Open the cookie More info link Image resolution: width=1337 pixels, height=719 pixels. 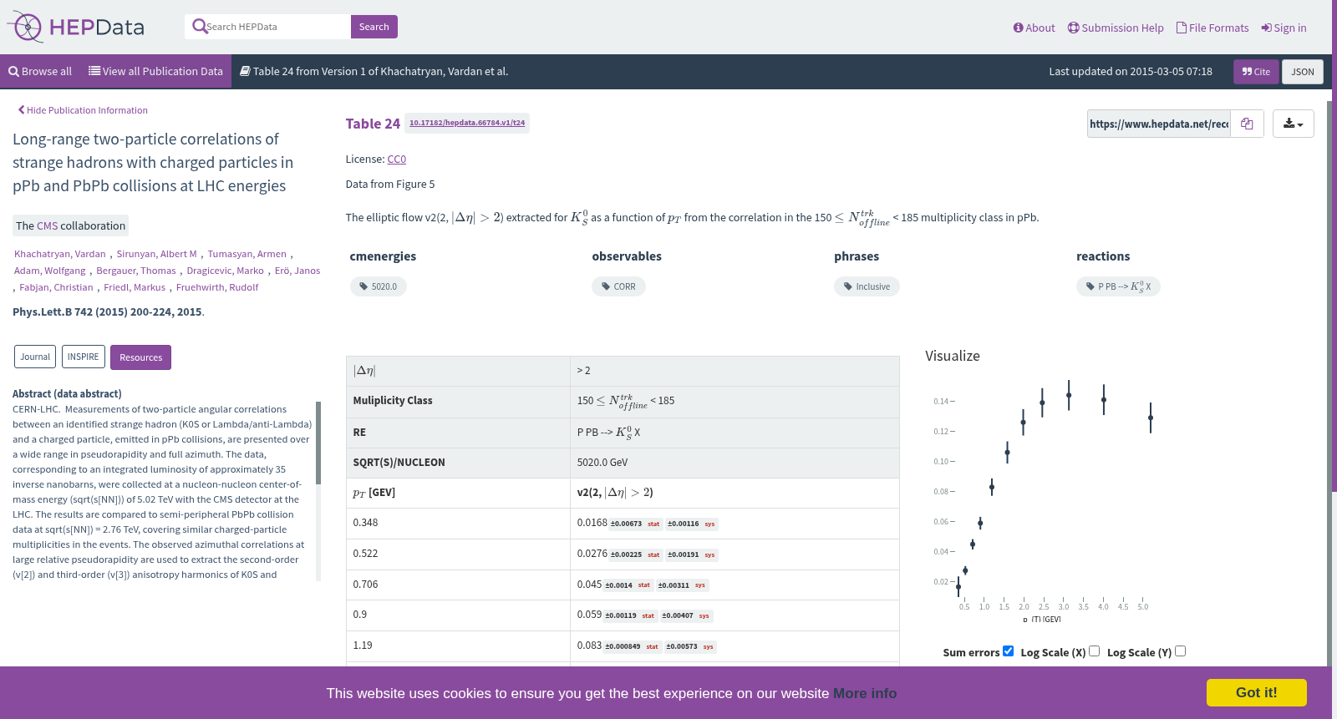865,693
